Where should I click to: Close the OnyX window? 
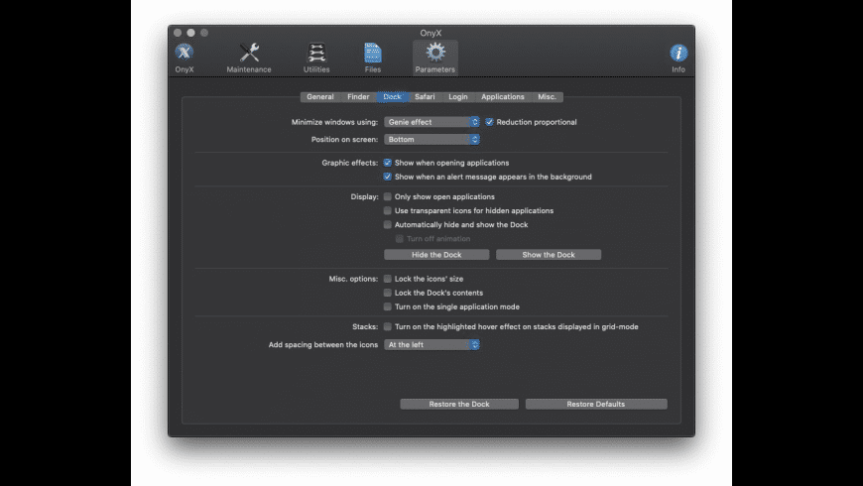(x=178, y=33)
